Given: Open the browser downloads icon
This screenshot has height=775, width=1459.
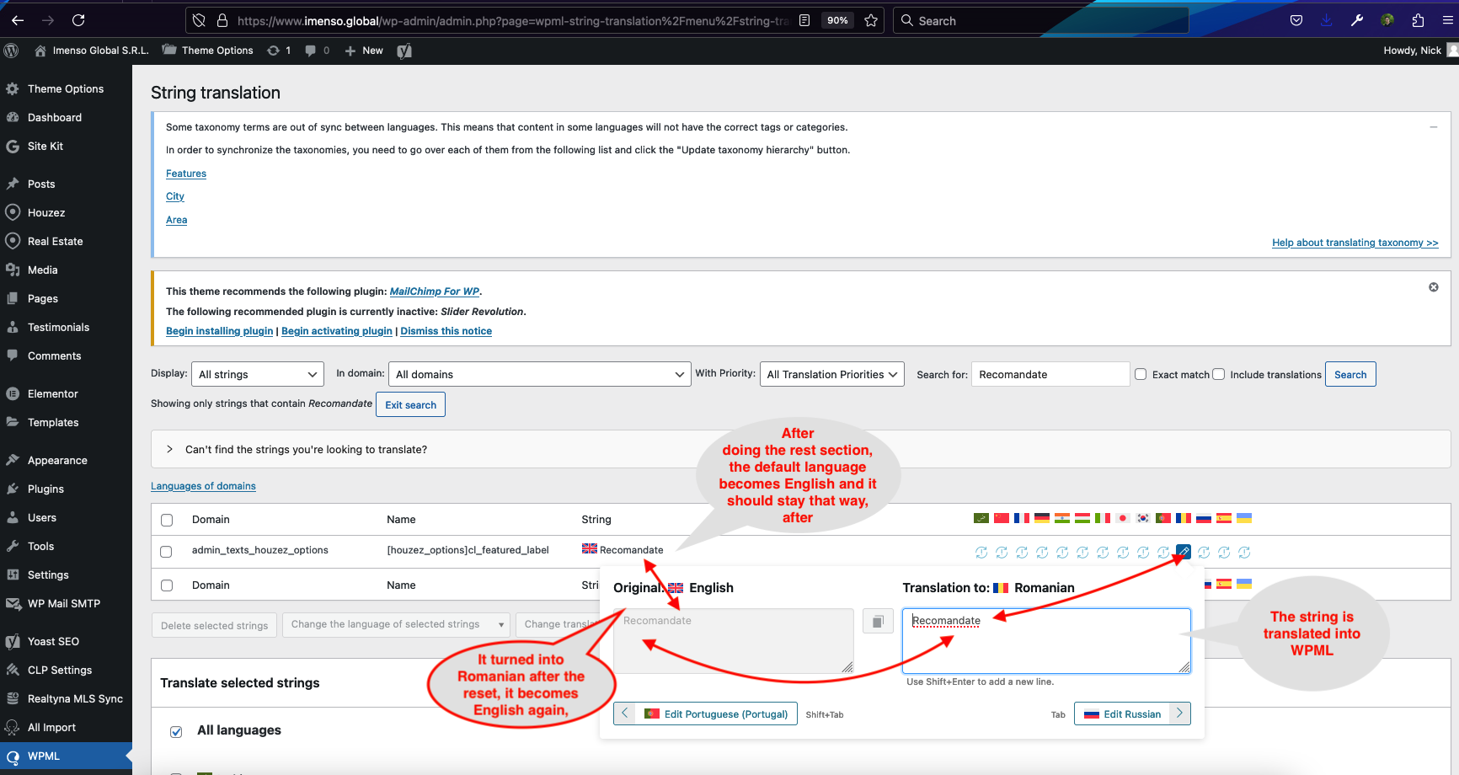Looking at the screenshot, I should [1327, 20].
